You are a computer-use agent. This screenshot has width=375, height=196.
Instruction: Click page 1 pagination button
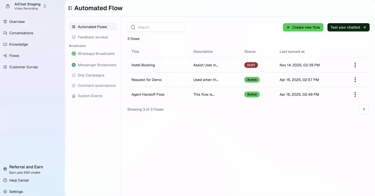[x=364, y=109]
